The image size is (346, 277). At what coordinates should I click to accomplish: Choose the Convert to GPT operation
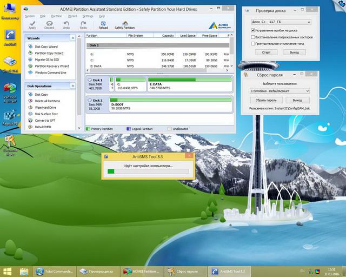click(45, 121)
